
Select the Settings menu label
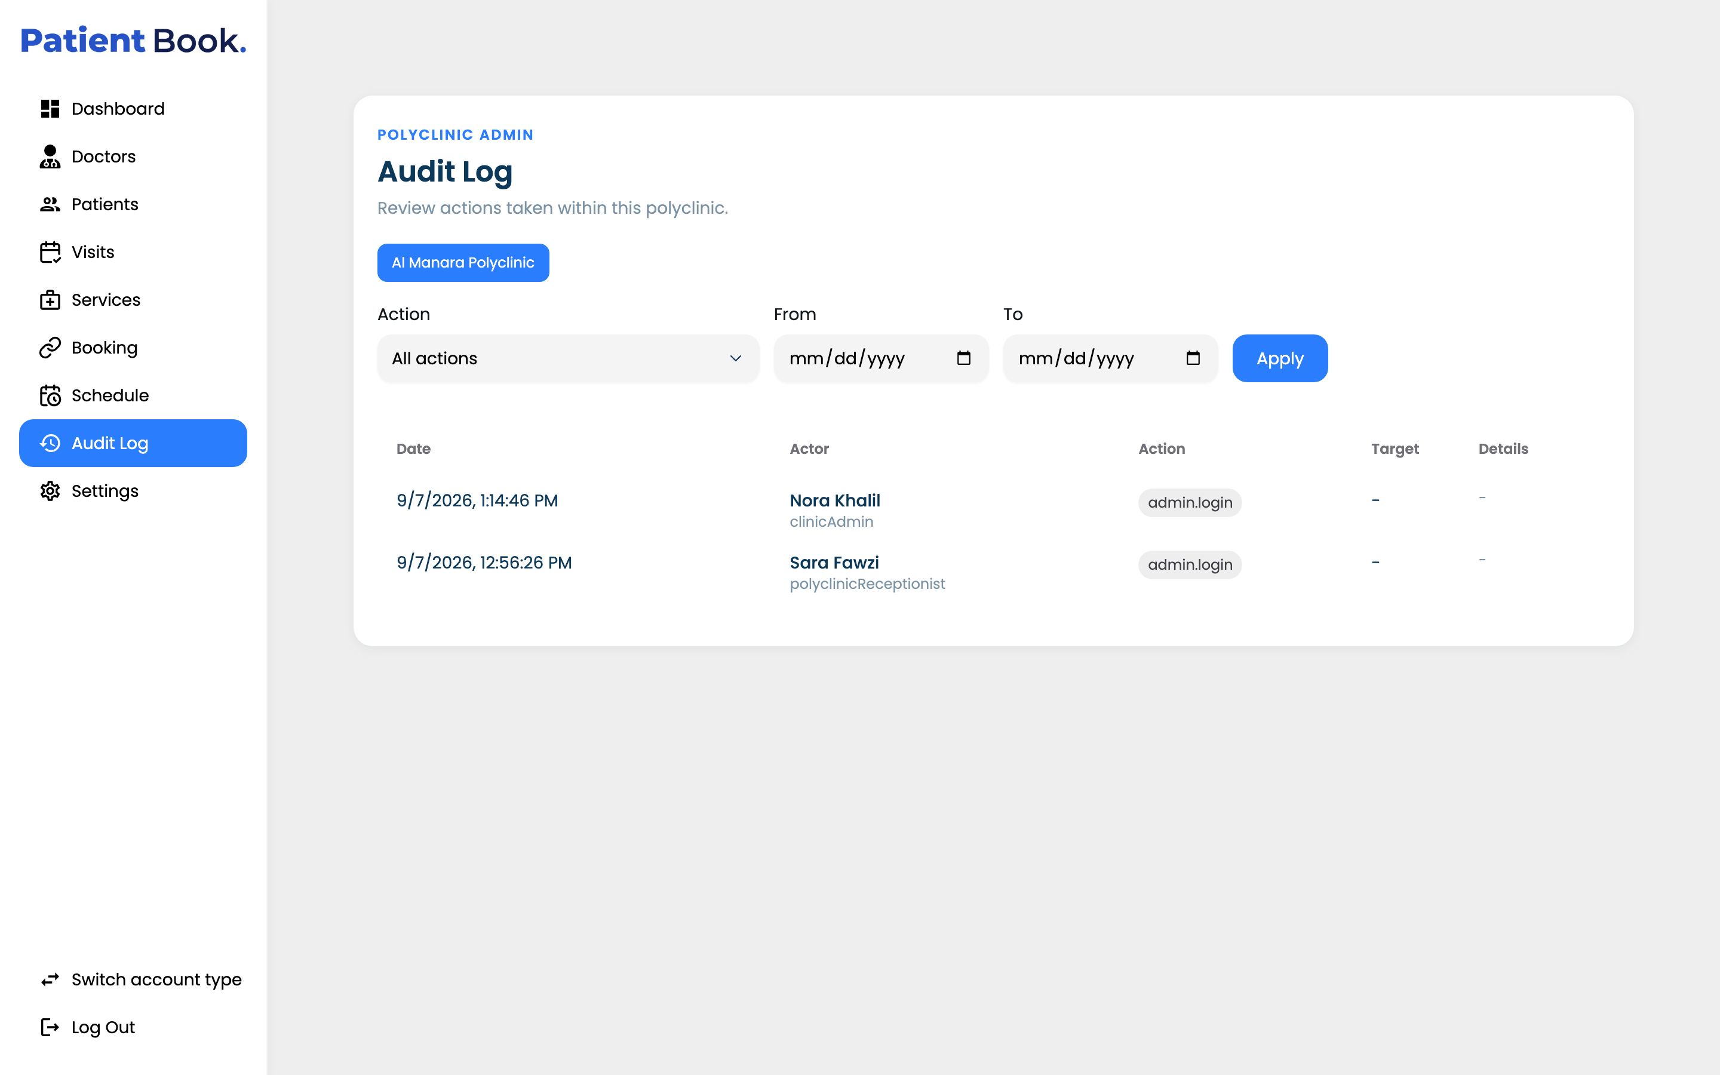105,492
